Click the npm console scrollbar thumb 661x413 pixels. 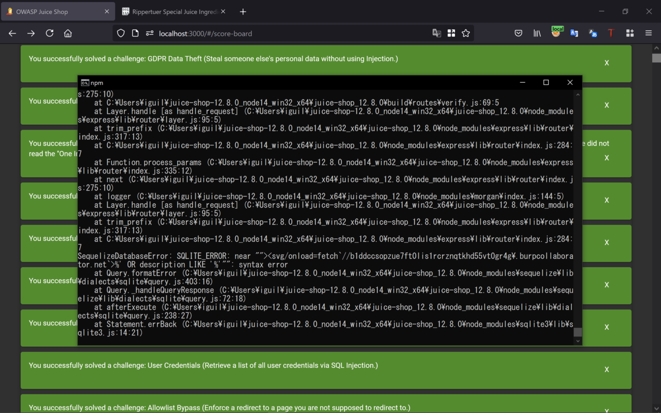coord(577,332)
